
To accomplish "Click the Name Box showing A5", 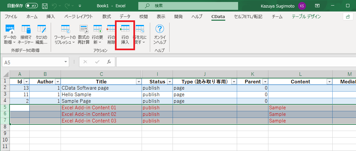I will (33, 62).
